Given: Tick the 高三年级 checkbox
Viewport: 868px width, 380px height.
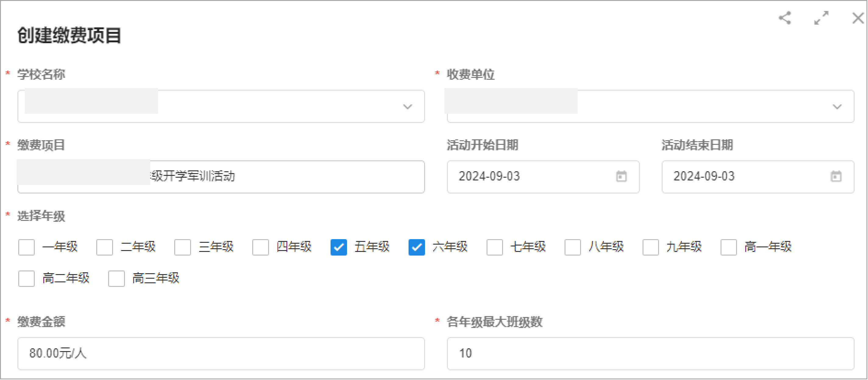Looking at the screenshot, I should coord(116,279).
